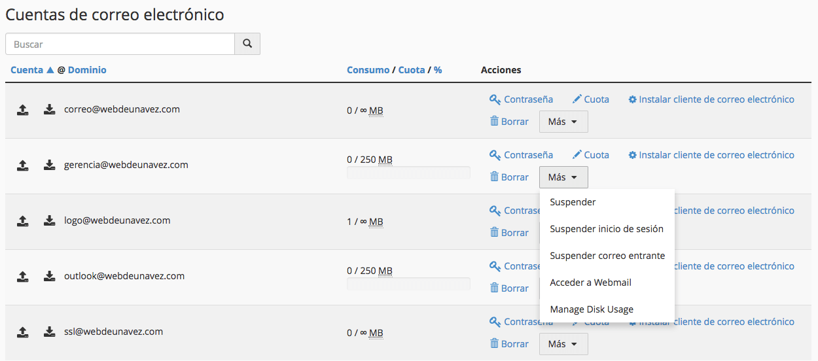Screen dimensions: 818x361
Task: Borrar the correo@webdeunavez.com account
Action: click(x=509, y=122)
